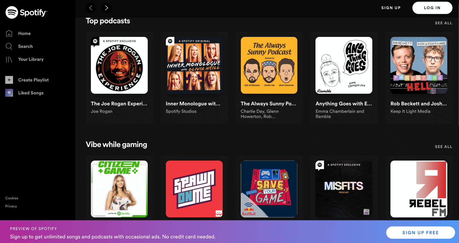This screenshot has height=243, width=459.
Task: Go back with the left arrow
Action: [x=91, y=8]
